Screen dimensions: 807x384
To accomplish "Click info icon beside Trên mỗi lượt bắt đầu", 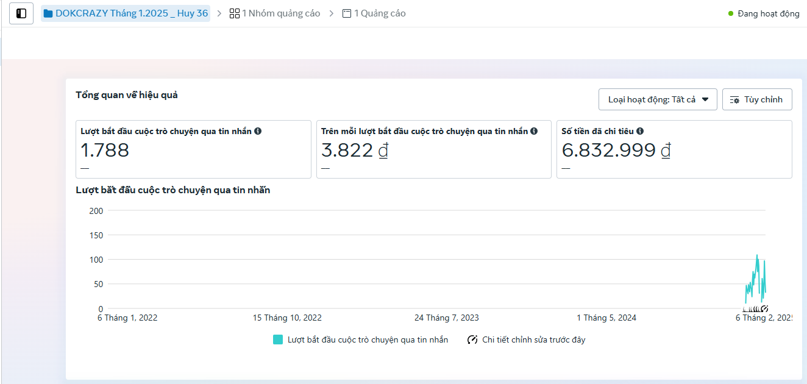I will pos(534,131).
